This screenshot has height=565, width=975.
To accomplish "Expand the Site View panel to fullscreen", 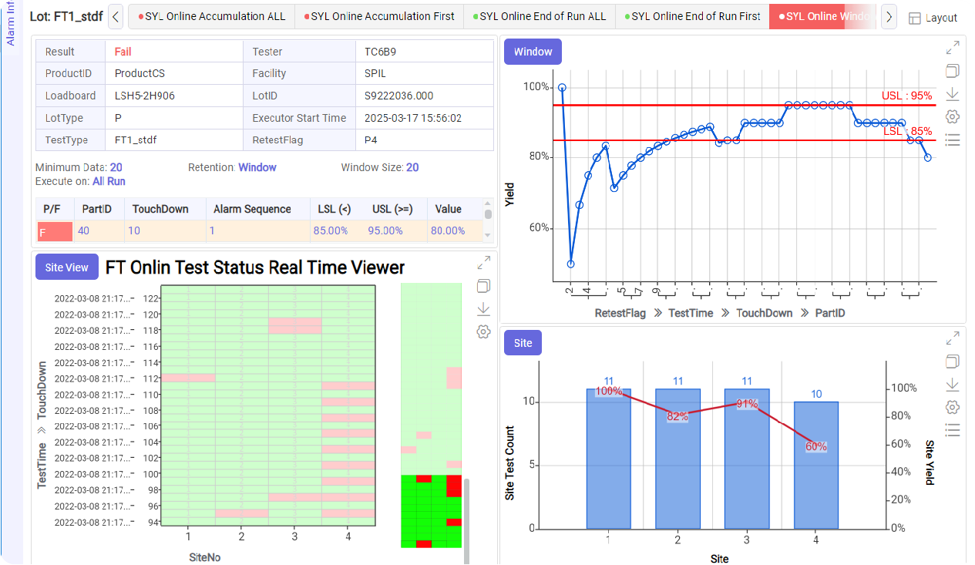I will point(484,263).
